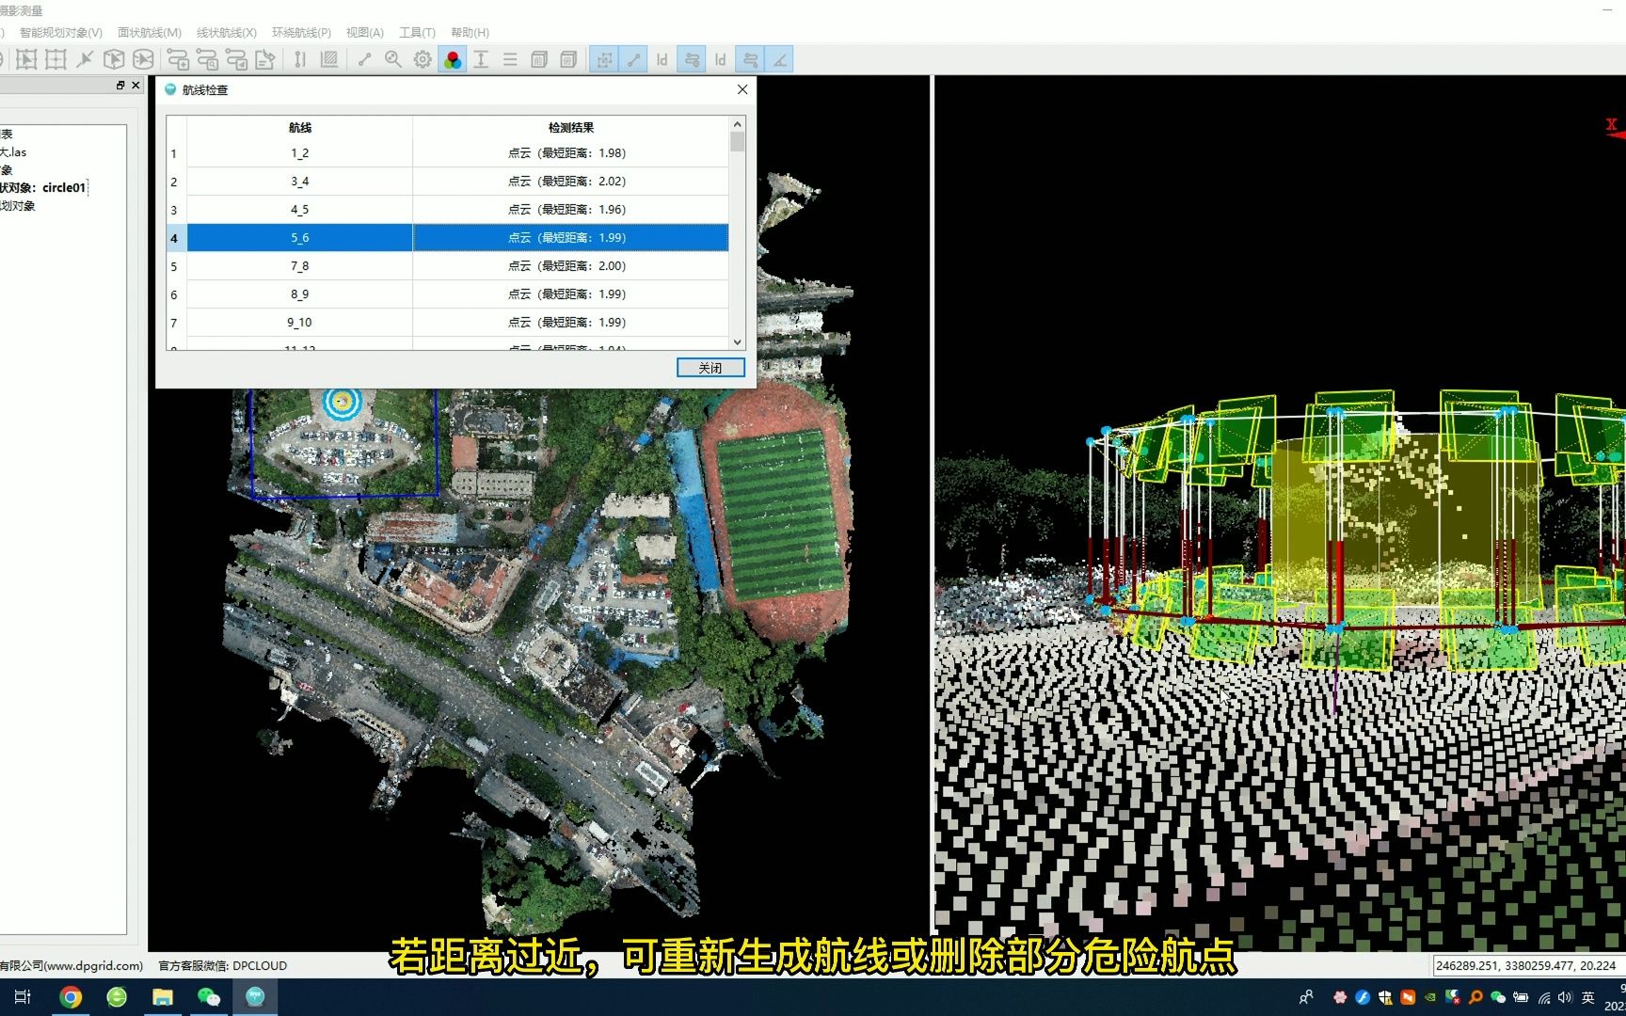Close the 航线检查 dialog with the X

click(742, 89)
